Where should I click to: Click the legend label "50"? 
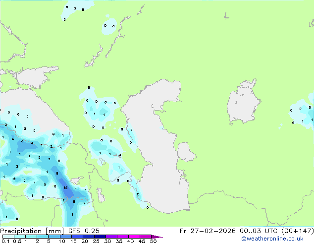(153, 241)
